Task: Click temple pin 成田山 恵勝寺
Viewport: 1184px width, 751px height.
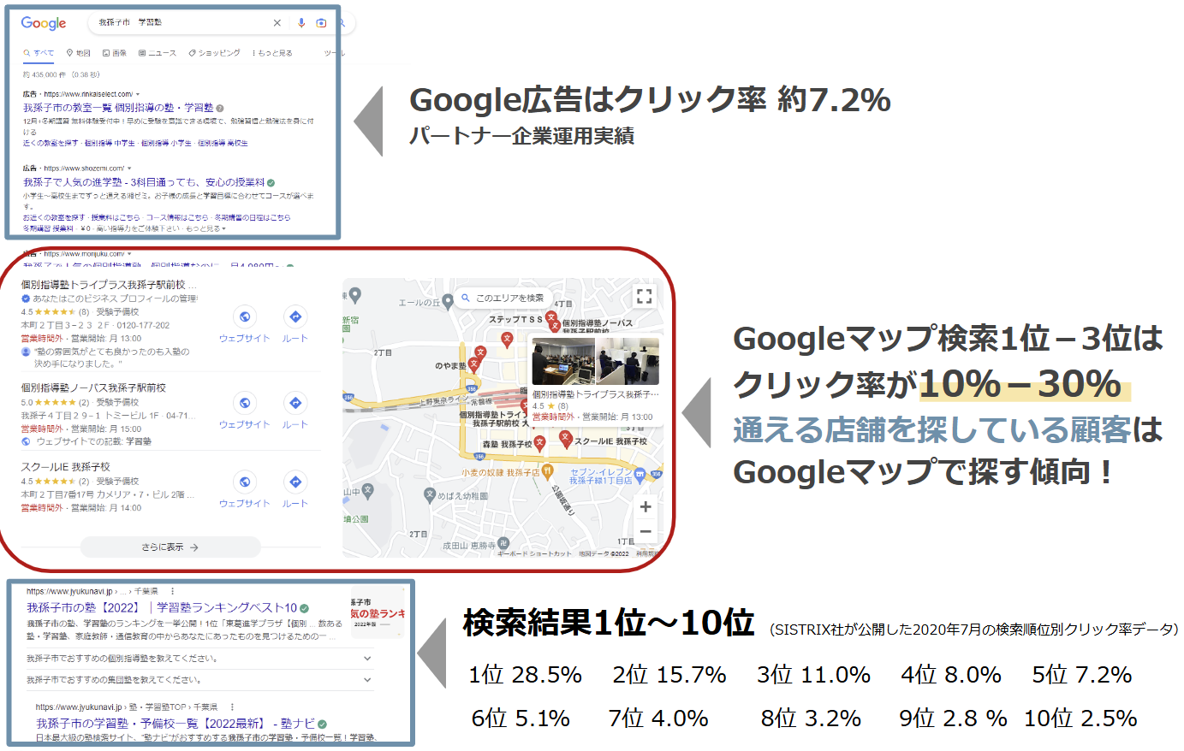Action: (503, 544)
